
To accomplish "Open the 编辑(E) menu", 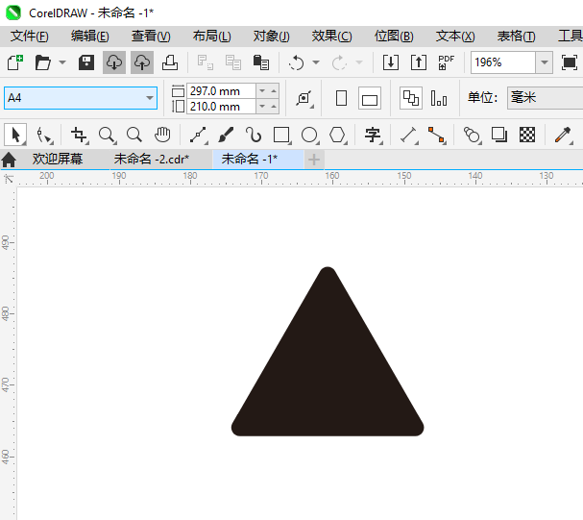I will coord(90,37).
